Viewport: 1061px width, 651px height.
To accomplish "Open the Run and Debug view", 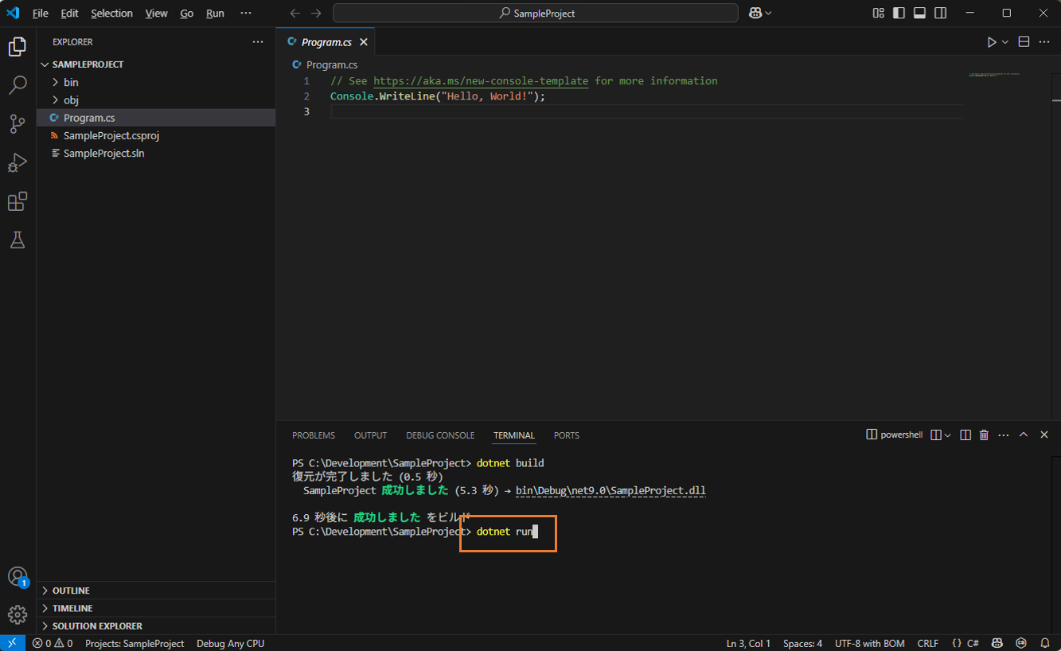I will click(18, 162).
